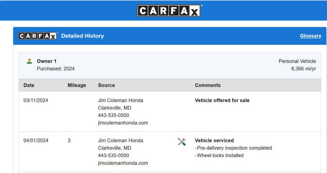Click the Mileage column header

(x=77, y=85)
